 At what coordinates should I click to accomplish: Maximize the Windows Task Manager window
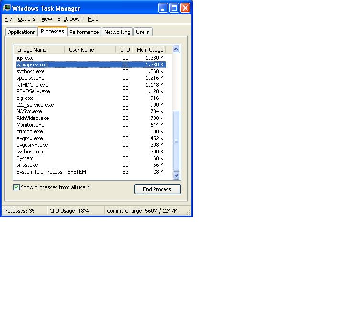click(x=174, y=8)
